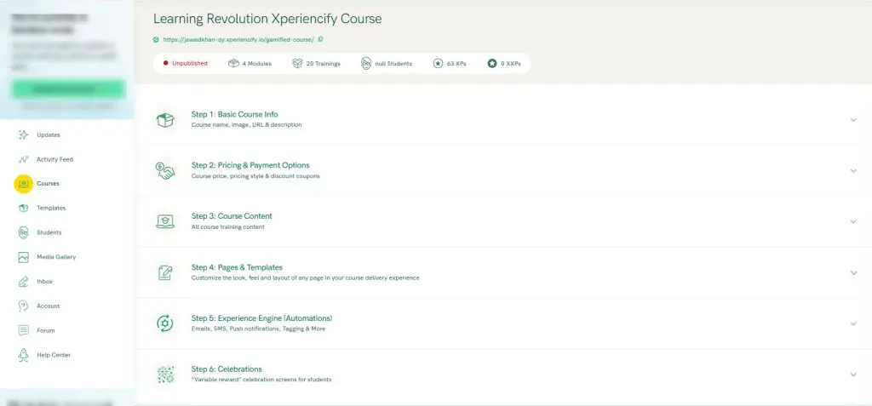
Task: Click the Templates sidebar icon
Action: click(x=23, y=208)
